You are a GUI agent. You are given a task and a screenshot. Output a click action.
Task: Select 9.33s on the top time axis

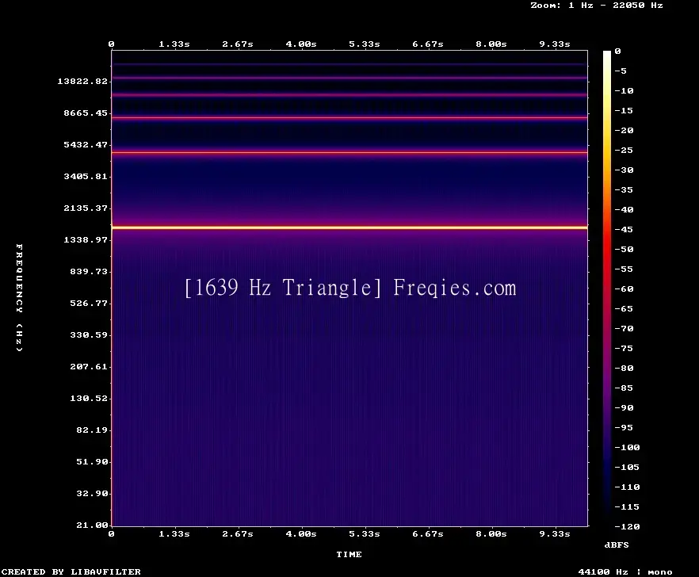555,44
